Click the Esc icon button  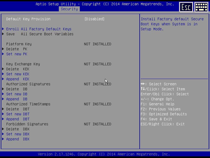point(186,7)
